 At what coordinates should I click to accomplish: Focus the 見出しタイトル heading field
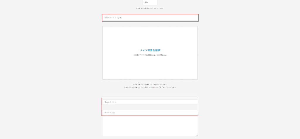(150, 102)
